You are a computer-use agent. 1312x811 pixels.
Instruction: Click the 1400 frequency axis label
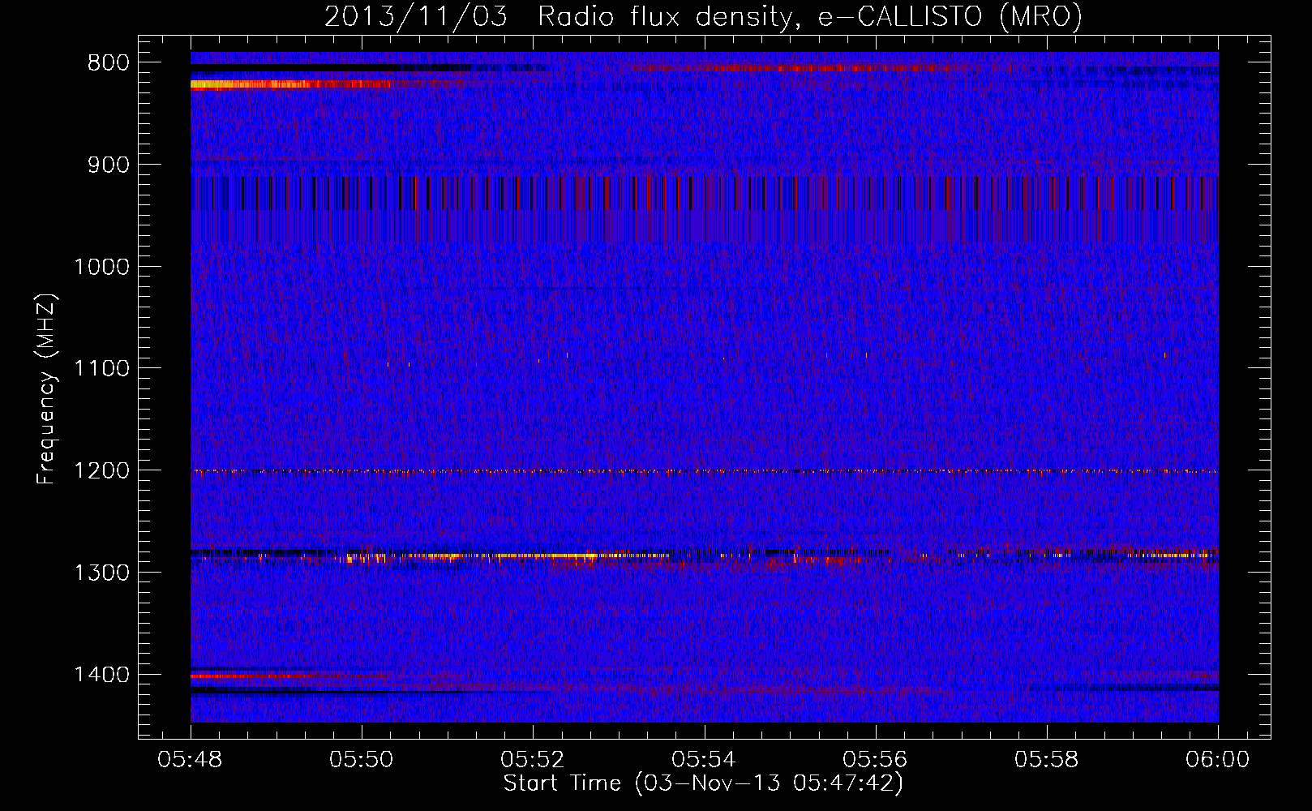point(101,675)
